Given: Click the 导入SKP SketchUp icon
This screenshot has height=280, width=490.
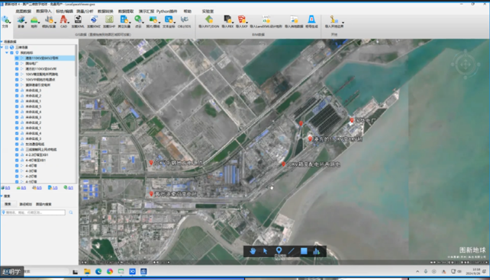Looking at the screenshot, I should [x=241, y=20].
